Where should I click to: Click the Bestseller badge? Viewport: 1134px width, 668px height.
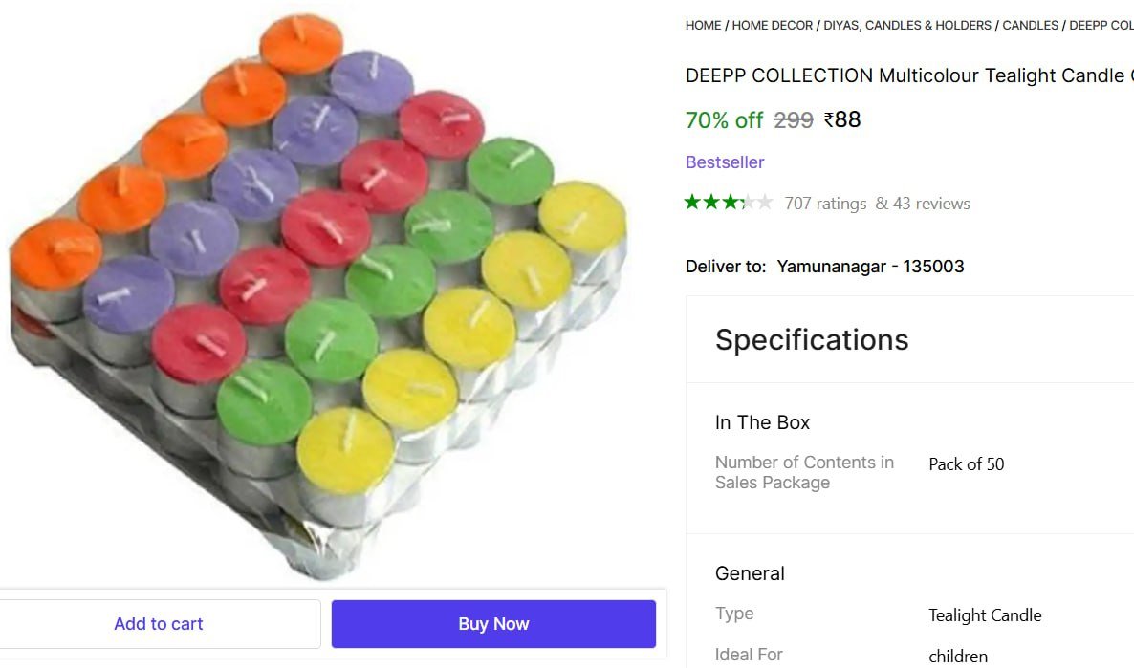tap(725, 162)
